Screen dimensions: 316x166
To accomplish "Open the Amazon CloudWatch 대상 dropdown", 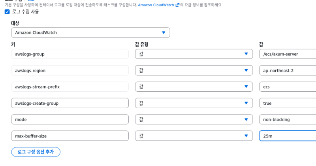I will 90,32.
